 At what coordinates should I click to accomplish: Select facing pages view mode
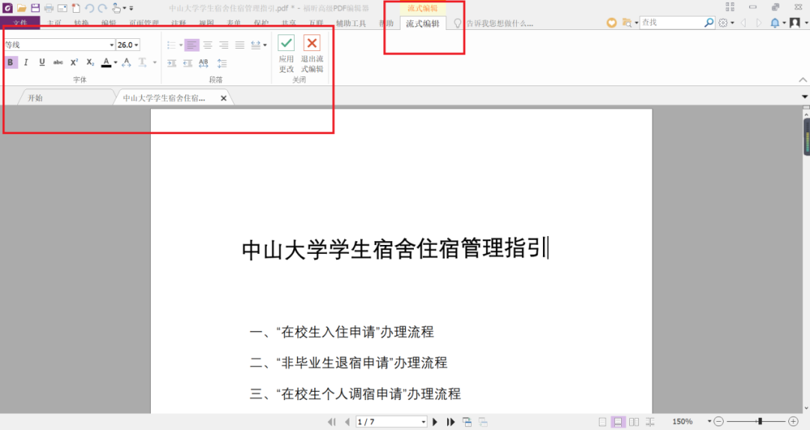(634, 422)
